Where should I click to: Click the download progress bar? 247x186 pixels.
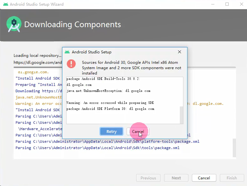(x=124, y=67)
